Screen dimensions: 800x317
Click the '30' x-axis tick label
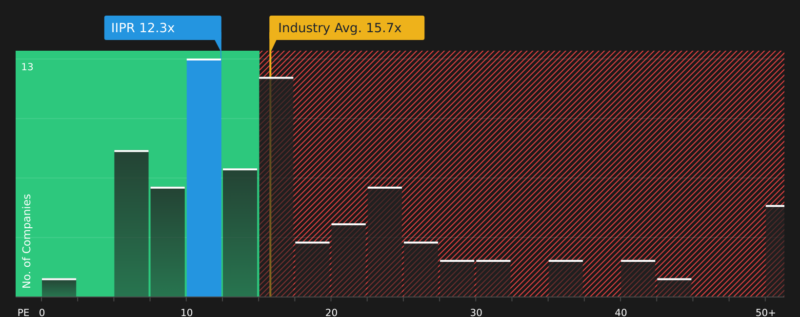(x=476, y=313)
